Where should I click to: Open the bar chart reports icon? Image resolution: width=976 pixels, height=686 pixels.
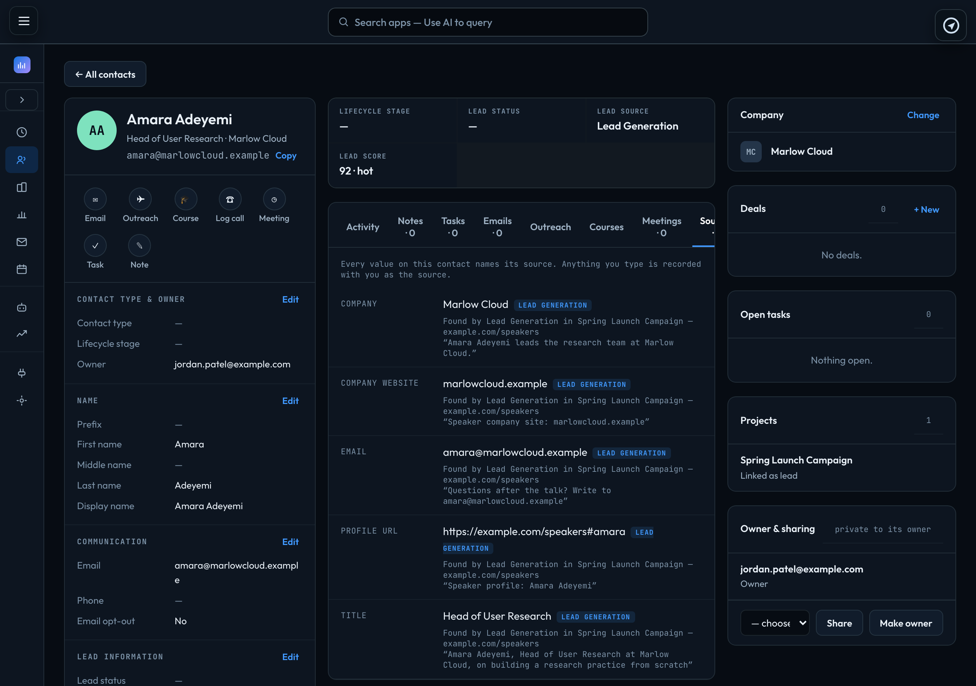22,215
